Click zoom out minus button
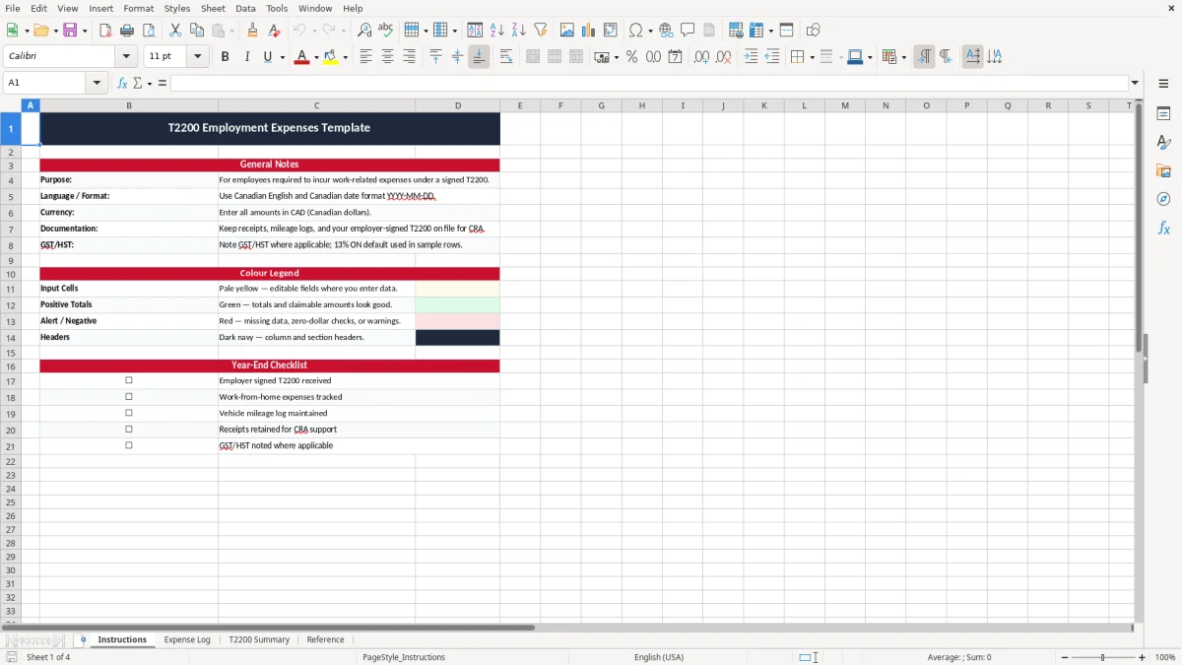The height and width of the screenshot is (665, 1182). 1065,657
